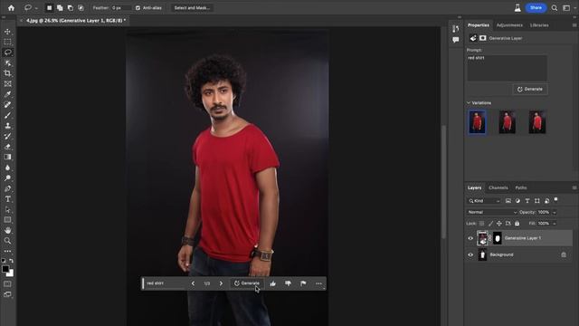
Task: Open the Fill slider dropdown
Action: (555, 224)
